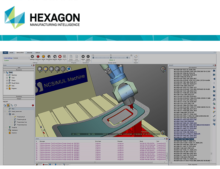The image size is (220, 169).
Task: Click the rewind-to-start icon in Job sequence toolbar
Action: pos(214,71)
